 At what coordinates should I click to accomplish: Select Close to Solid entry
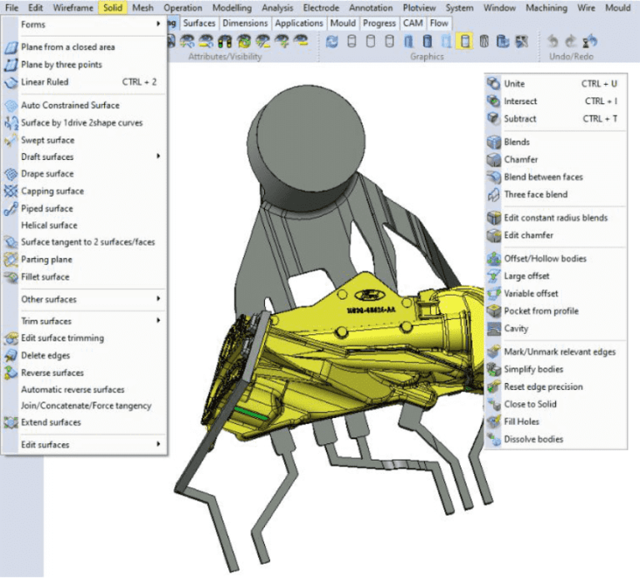[x=556, y=404]
